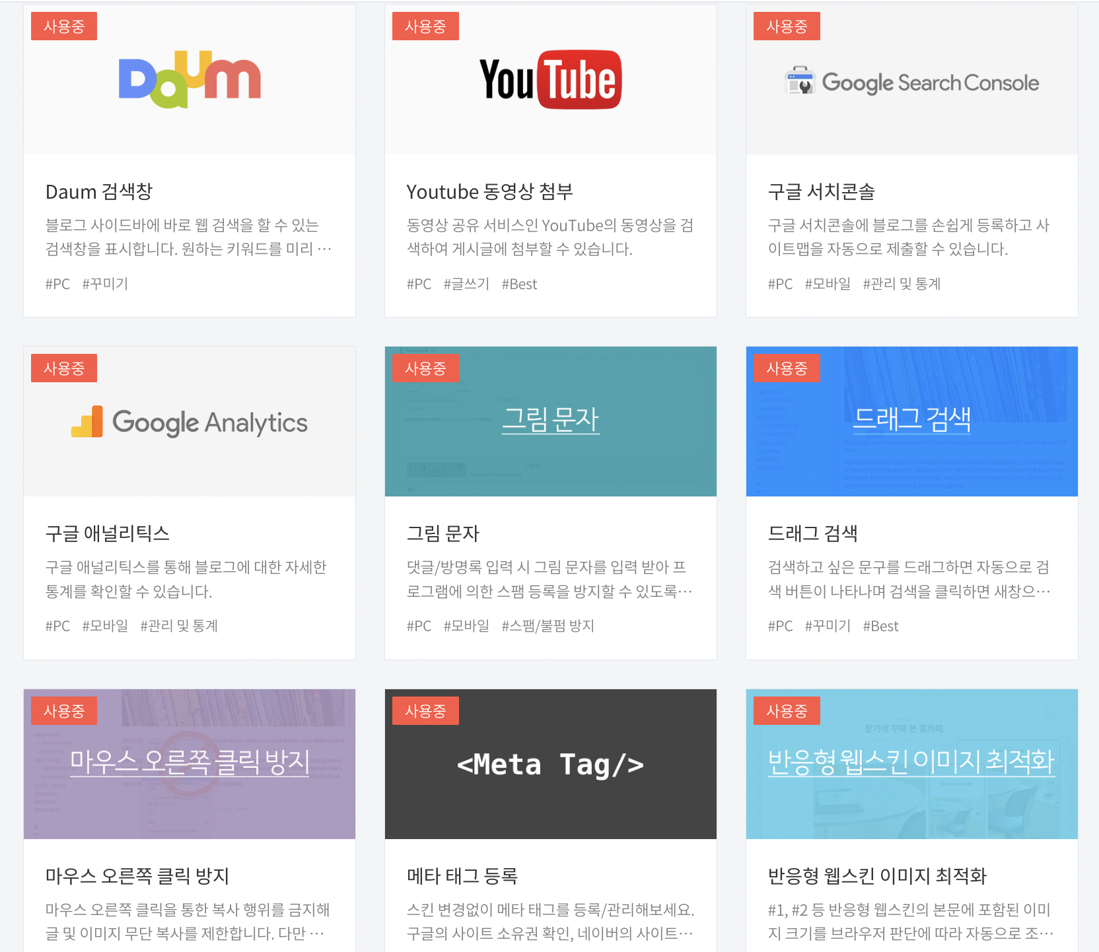Open the 그림 문자 teal banner
1099x952 pixels.
551,421
